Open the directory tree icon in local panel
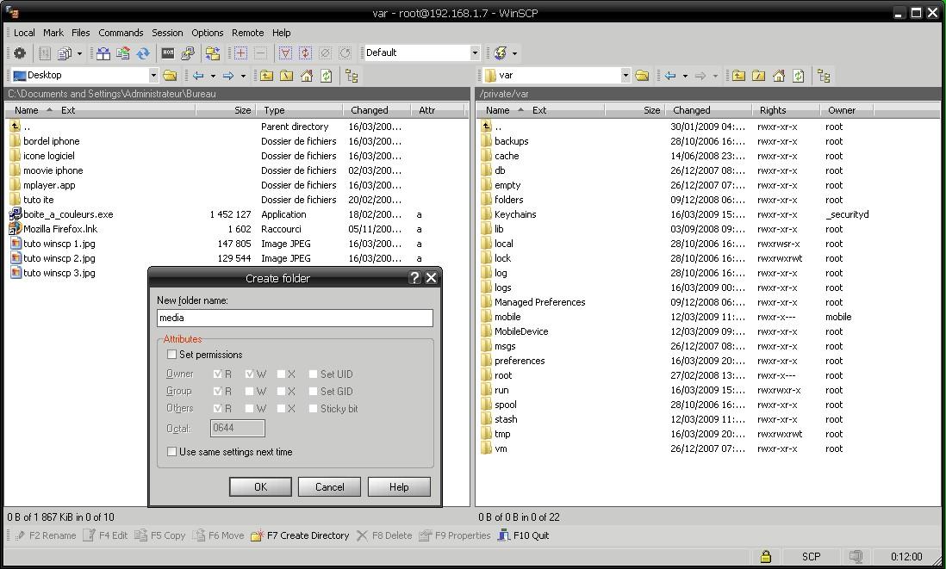This screenshot has width=946, height=569. click(x=352, y=75)
